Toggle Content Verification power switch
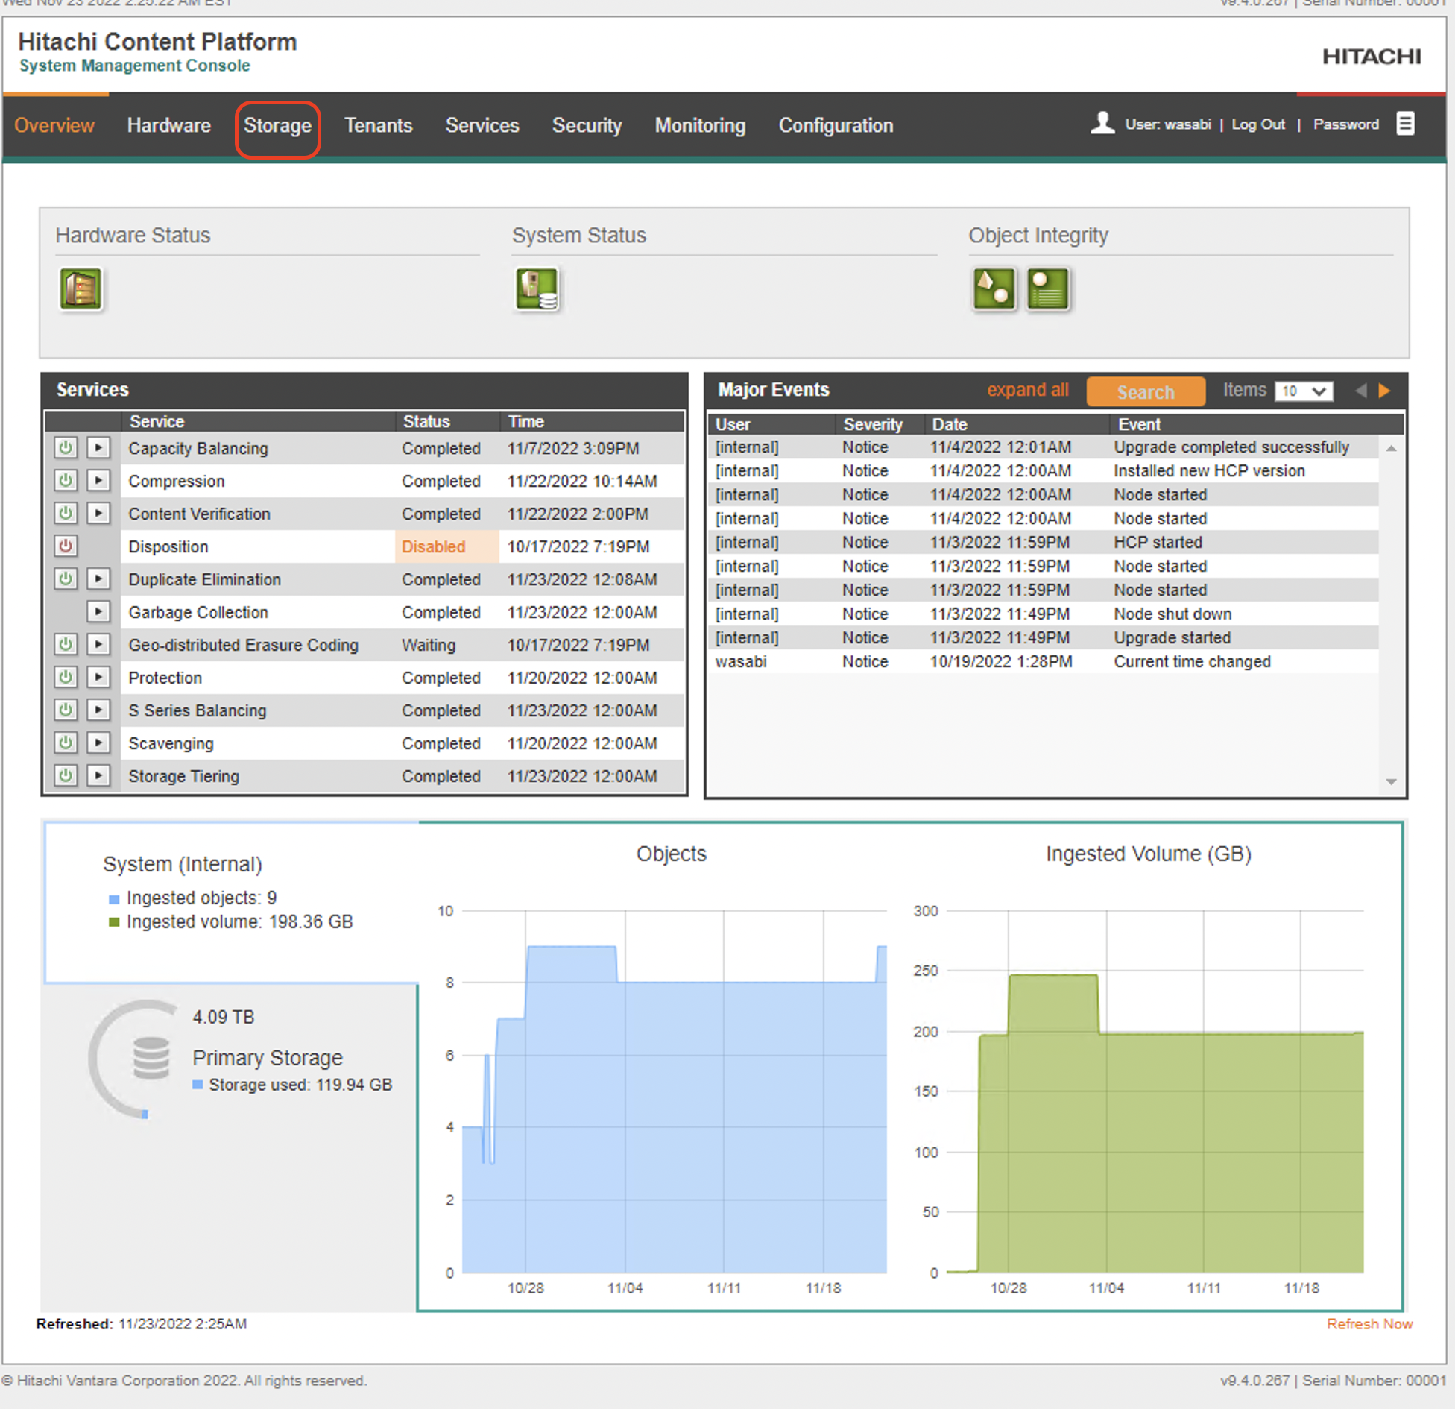1455x1409 pixels. click(66, 514)
